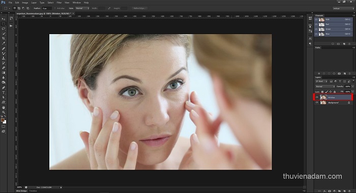Select the Blur tool
The image size is (356, 193).
point(4,77)
